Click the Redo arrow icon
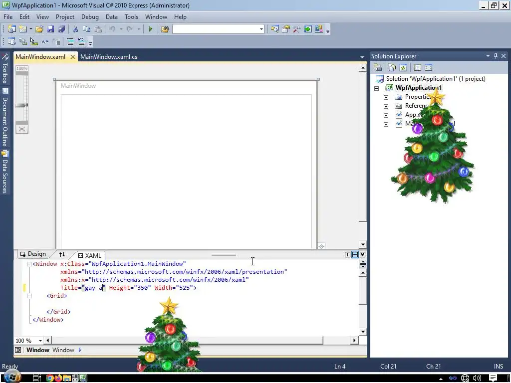 tap(130, 29)
